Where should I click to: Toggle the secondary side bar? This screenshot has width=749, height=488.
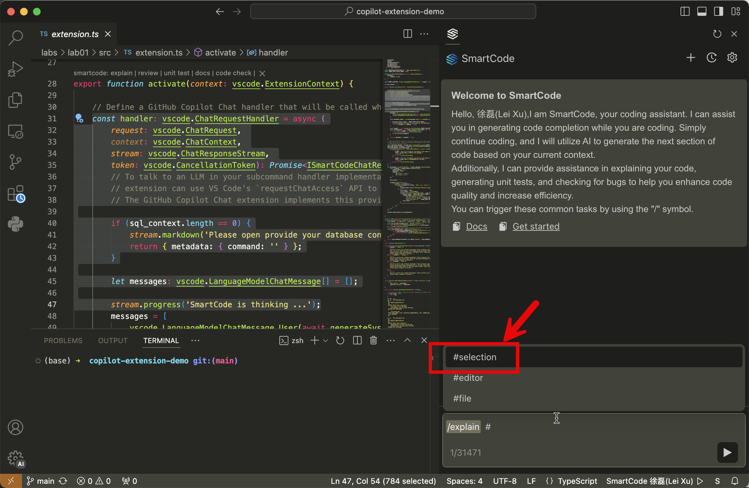tap(718, 12)
